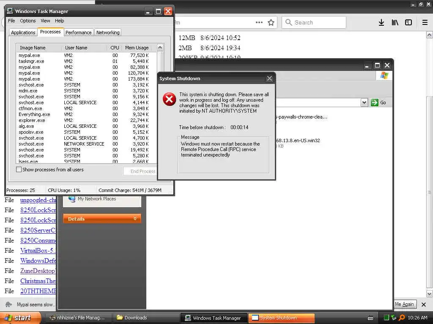Click the search magnifier in browser

click(x=288, y=22)
